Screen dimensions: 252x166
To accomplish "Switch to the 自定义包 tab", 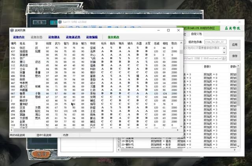I will (x=196, y=34).
